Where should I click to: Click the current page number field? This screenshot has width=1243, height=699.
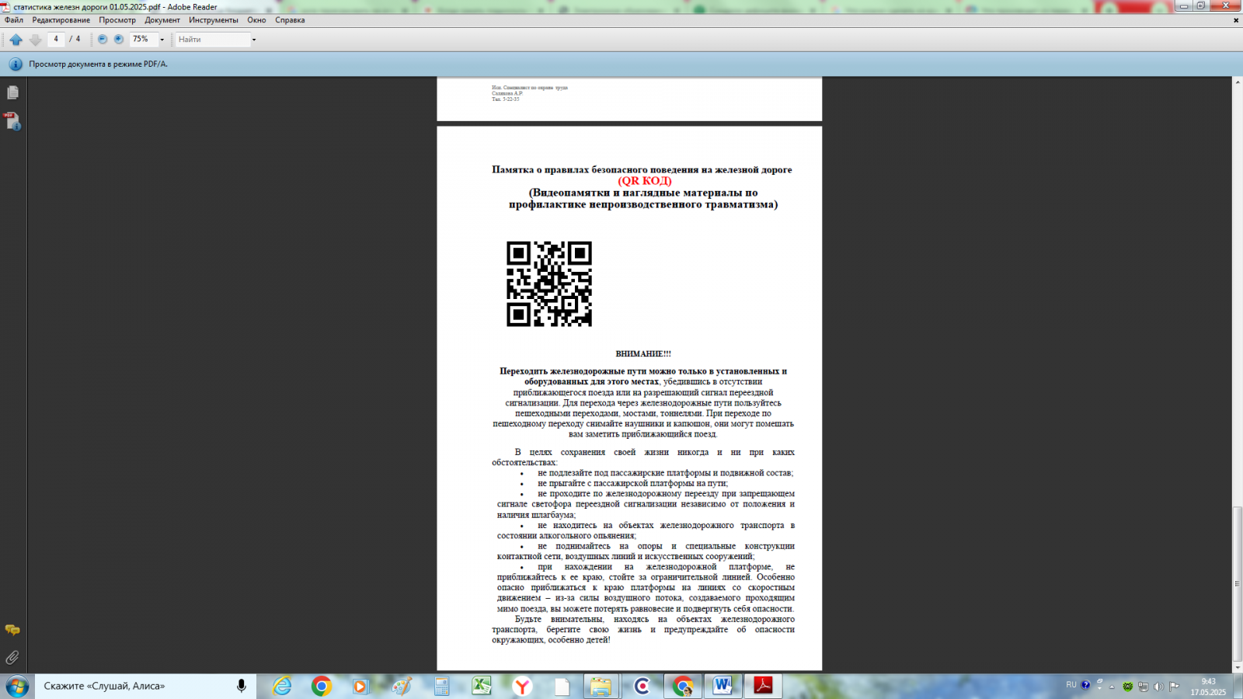tap(56, 40)
